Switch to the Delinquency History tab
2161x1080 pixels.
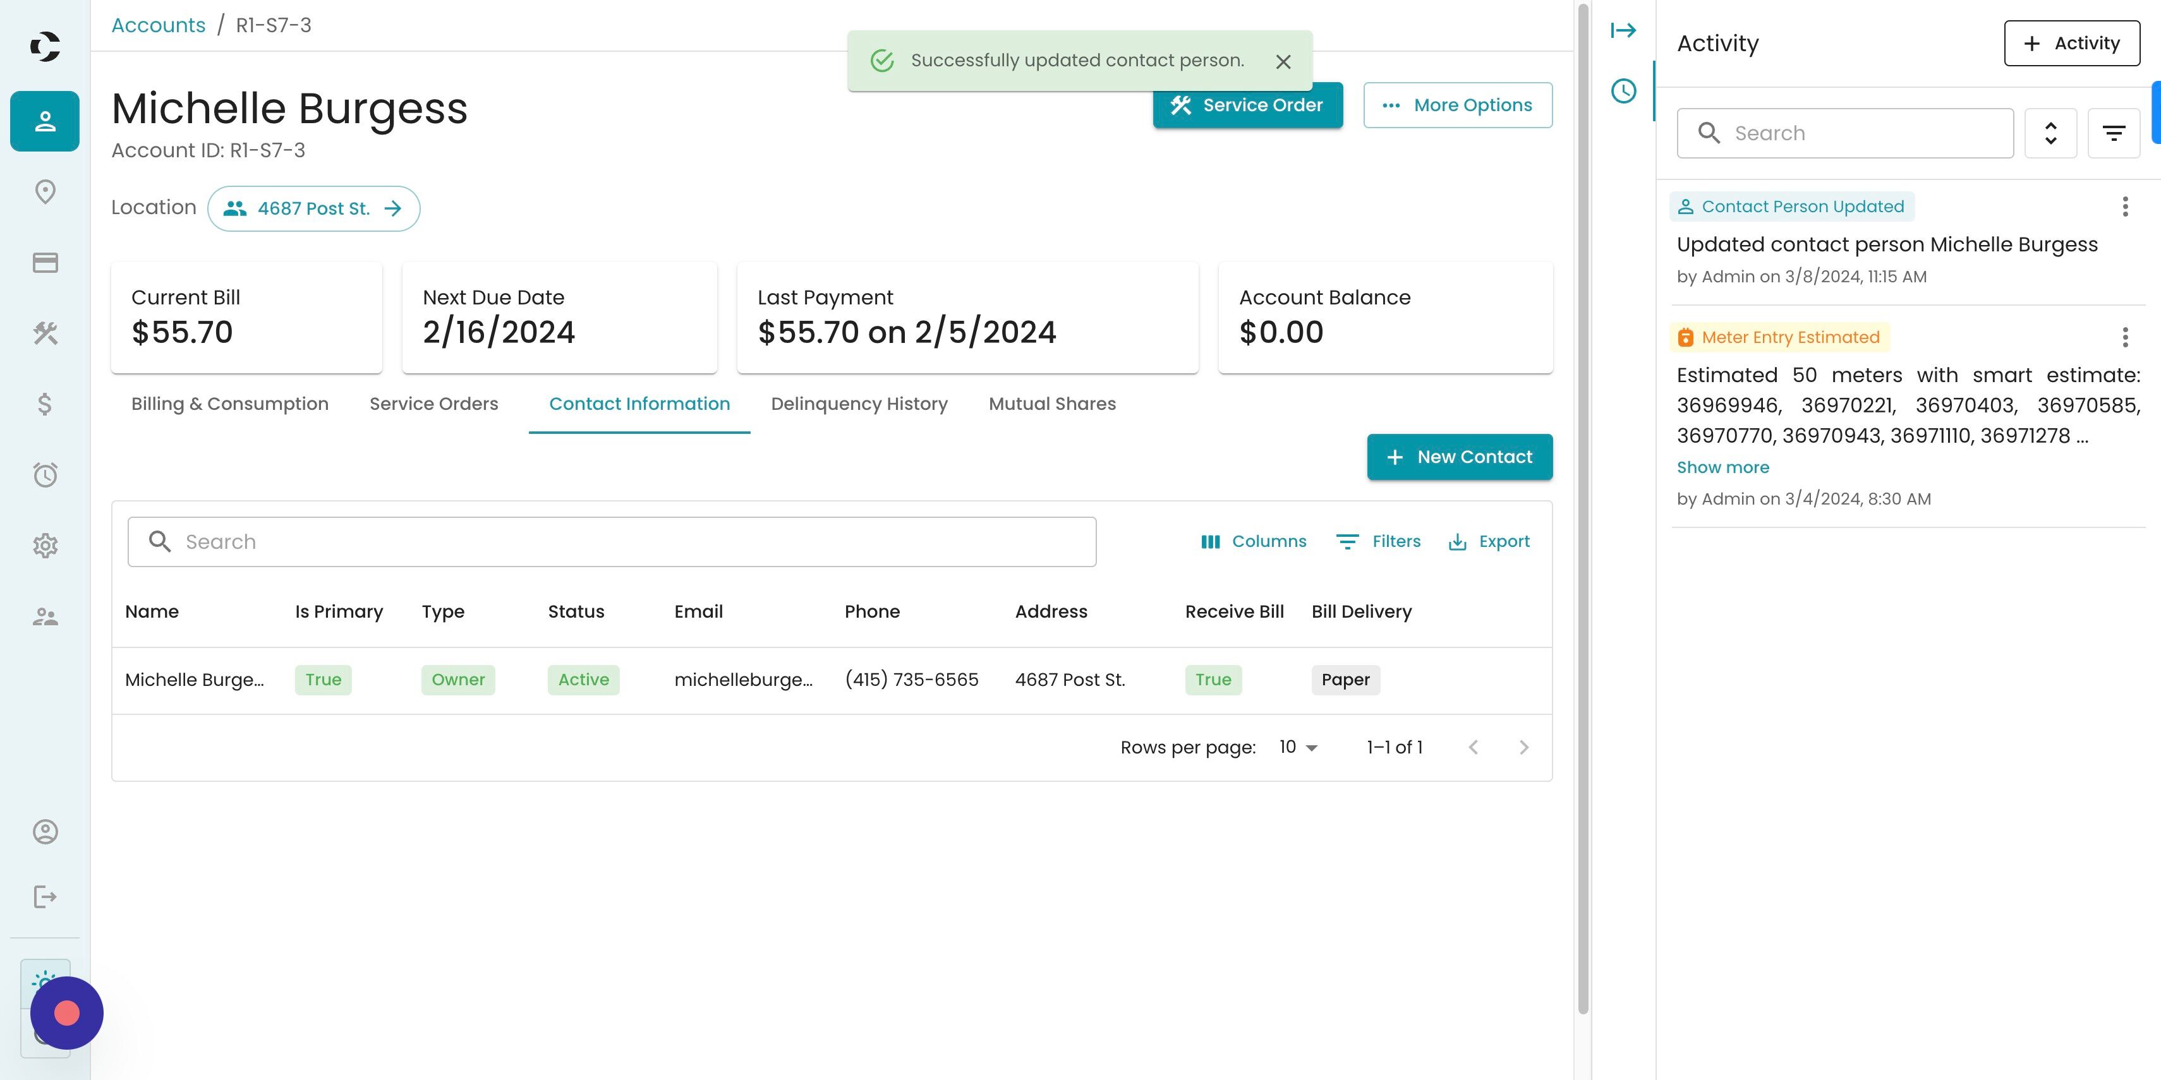coord(858,404)
